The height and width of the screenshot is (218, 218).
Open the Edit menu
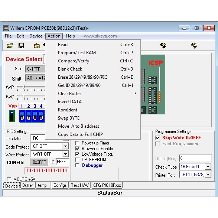tap(20, 36)
